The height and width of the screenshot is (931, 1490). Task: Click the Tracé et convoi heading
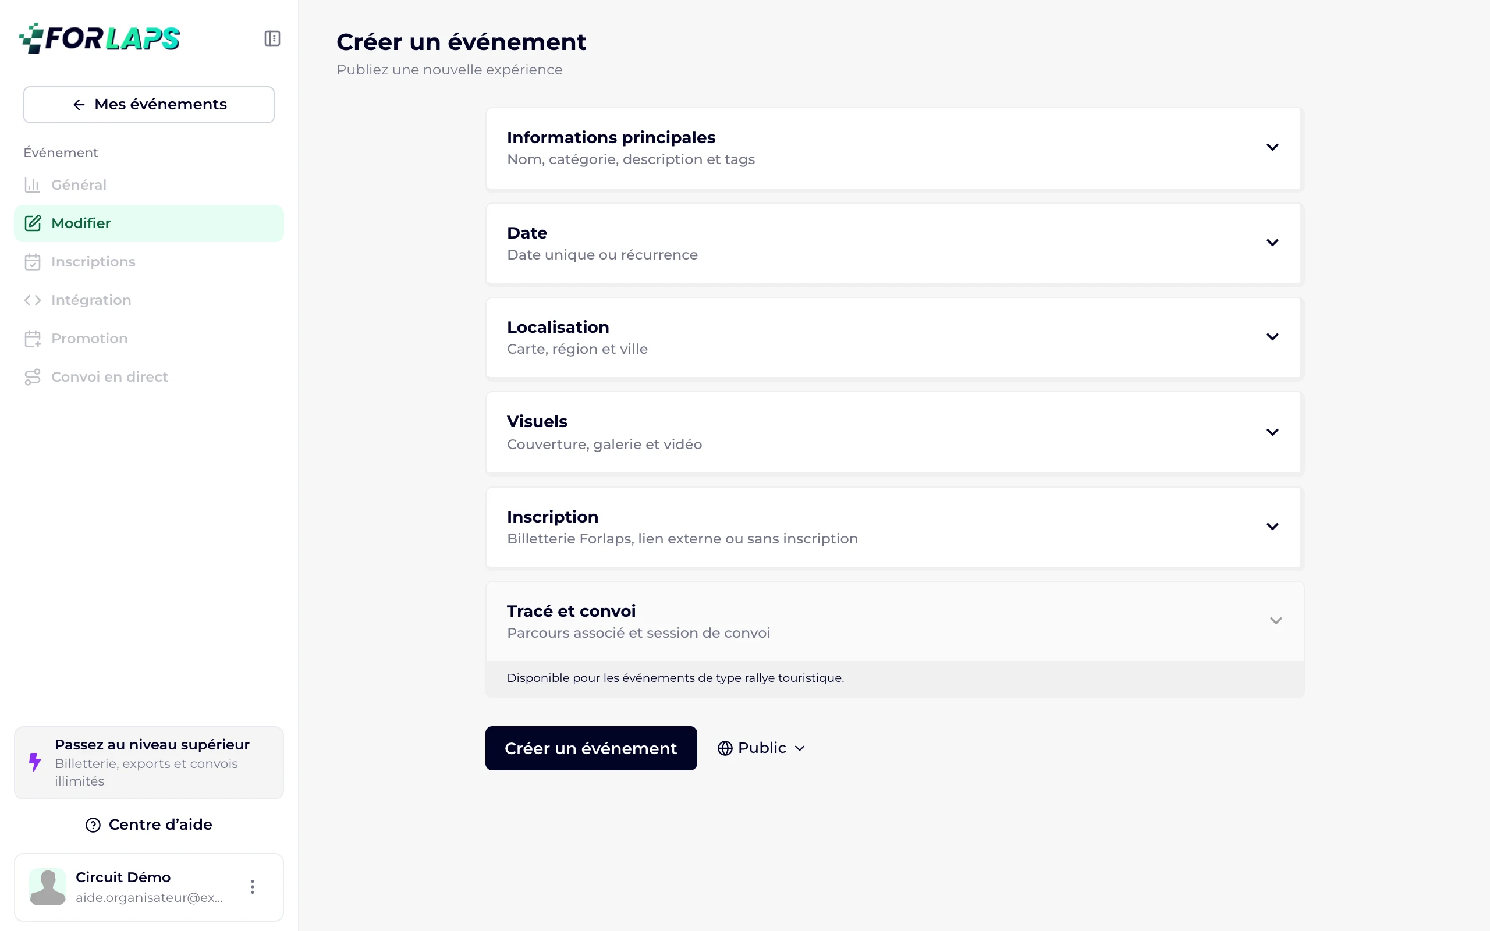click(x=571, y=611)
